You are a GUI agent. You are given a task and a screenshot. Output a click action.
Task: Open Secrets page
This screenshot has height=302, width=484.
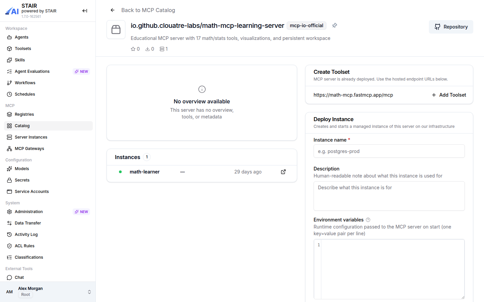pos(48,180)
